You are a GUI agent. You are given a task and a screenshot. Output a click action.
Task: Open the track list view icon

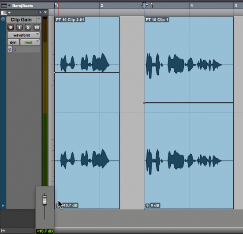4,12
